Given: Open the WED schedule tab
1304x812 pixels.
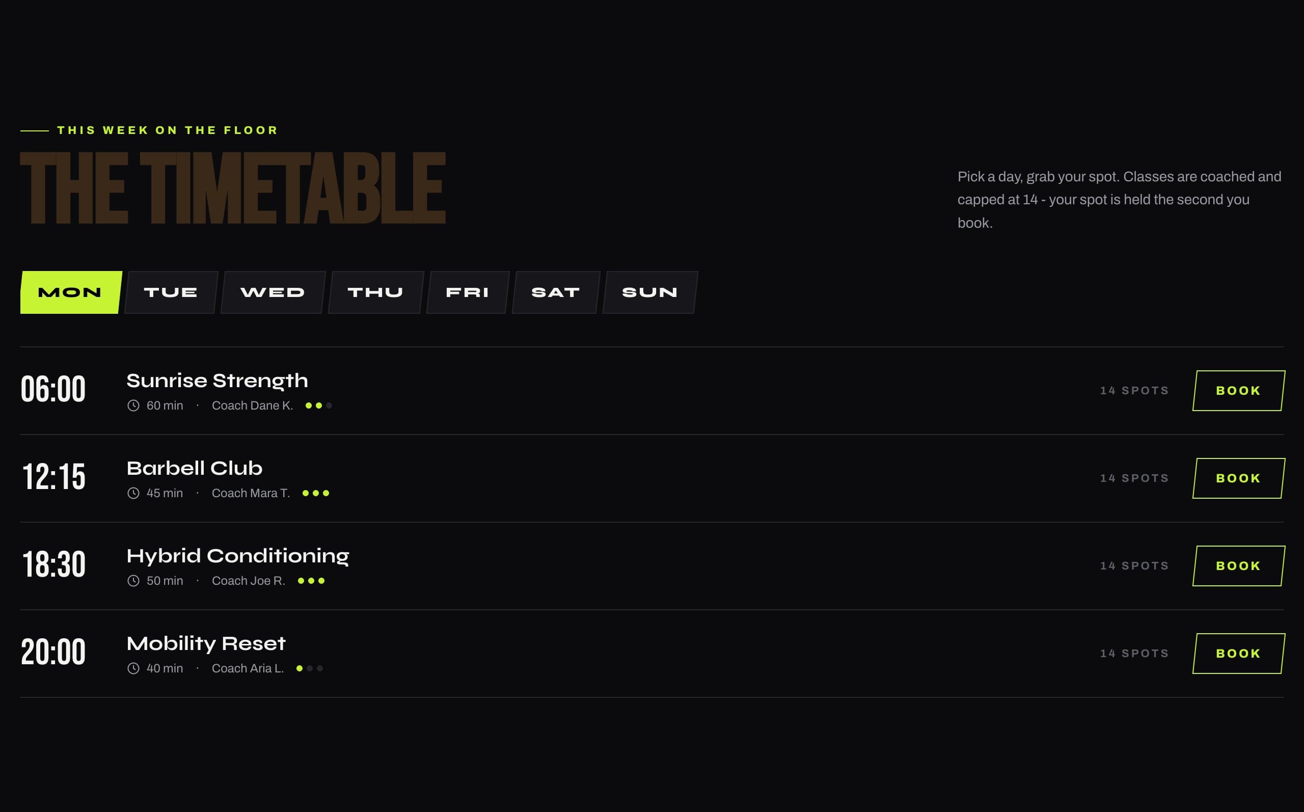Looking at the screenshot, I should pos(273,292).
